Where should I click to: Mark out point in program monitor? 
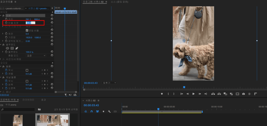(174, 94)
